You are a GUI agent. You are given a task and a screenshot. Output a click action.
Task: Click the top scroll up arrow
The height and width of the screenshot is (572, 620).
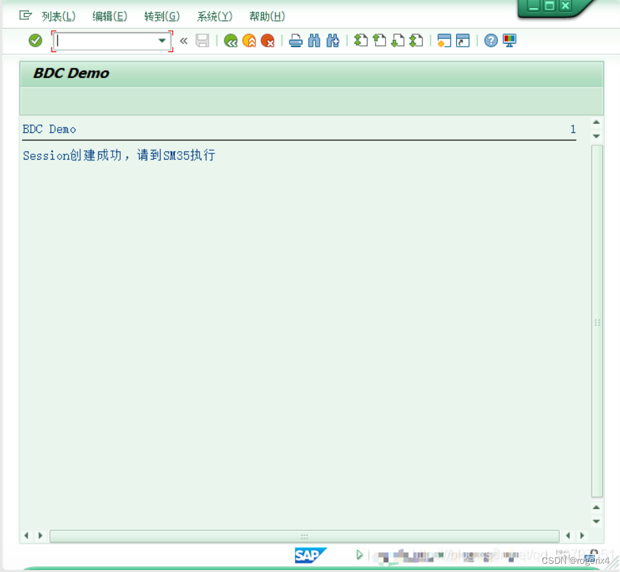(x=597, y=123)
